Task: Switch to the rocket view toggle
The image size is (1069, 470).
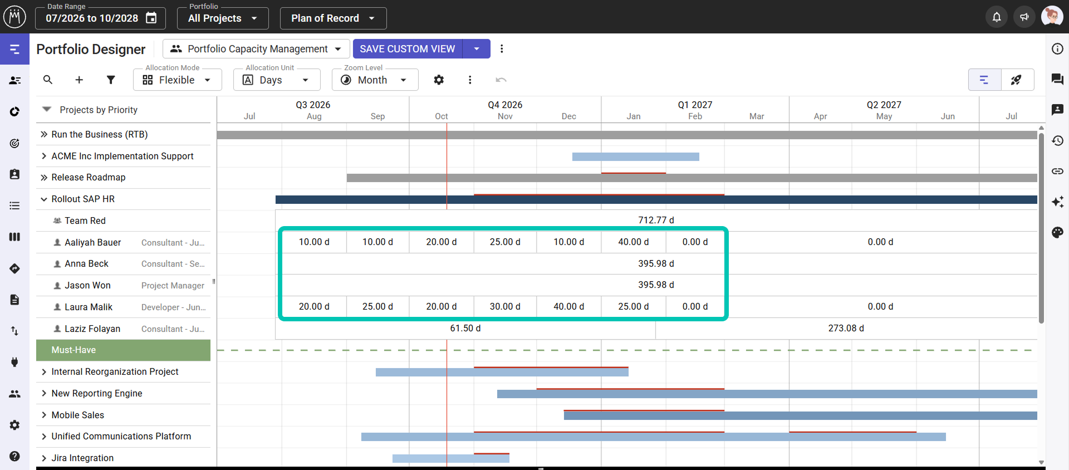Action: point(1017,80)
